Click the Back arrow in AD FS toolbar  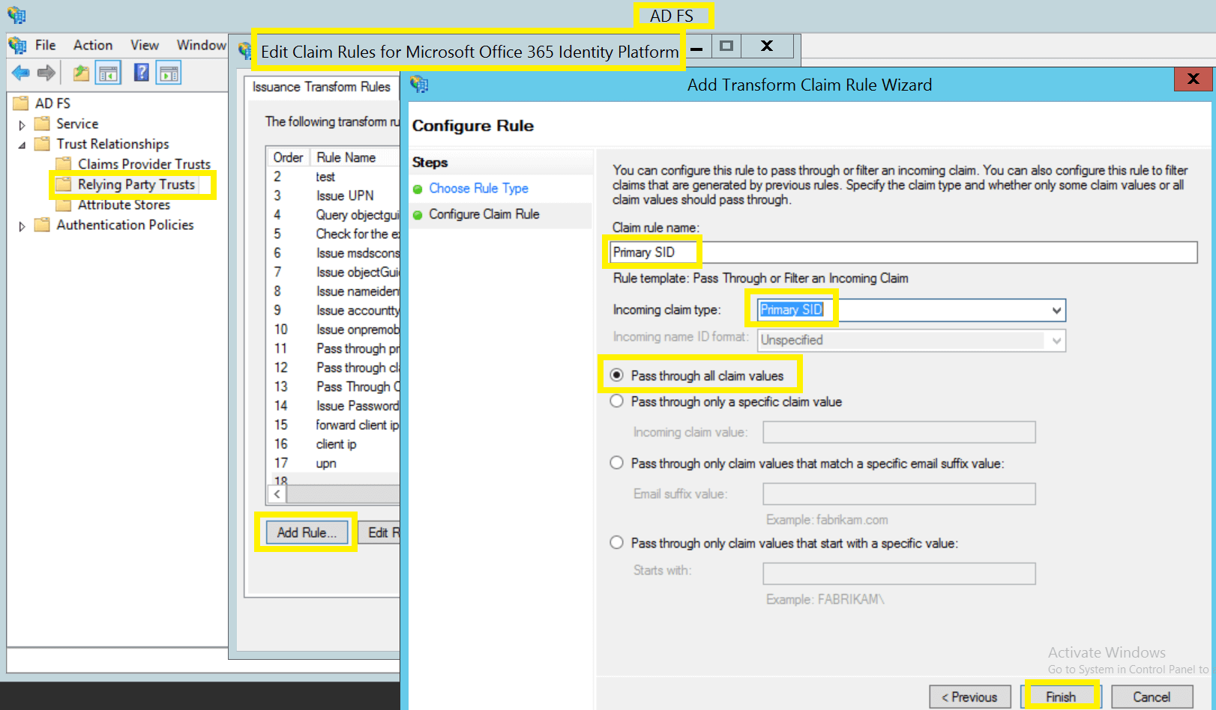coord(20,73)
